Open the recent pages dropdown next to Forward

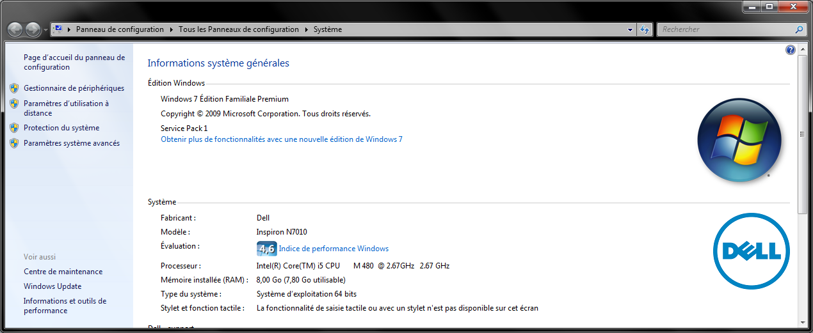[x=45, y=30]
